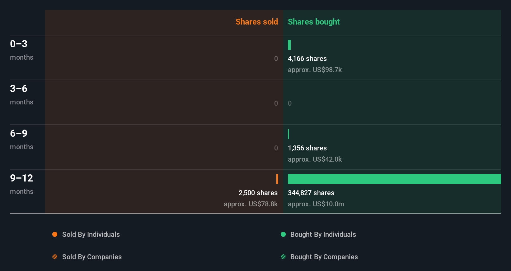
Task: Click the Shares bought column header
Action: [314, 22]
